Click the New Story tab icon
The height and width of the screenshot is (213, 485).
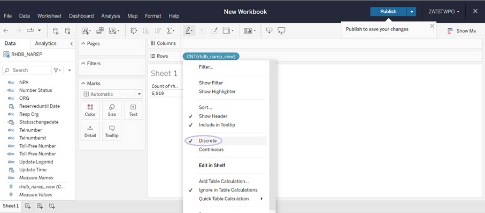[x=52, y=206]
